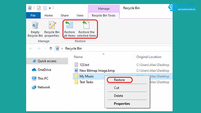Open Customize Quick Access Toolbar dropdown
Screen dimensions: 201x113
[50, 8]
